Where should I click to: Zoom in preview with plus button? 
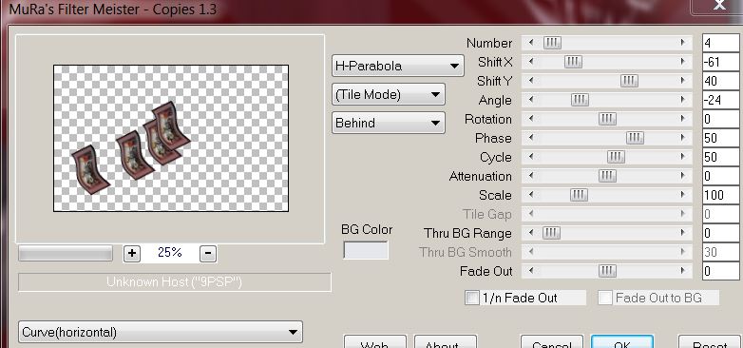(x=131, y=254)
